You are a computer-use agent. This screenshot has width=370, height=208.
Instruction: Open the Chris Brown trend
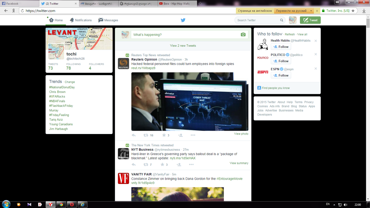57,92
